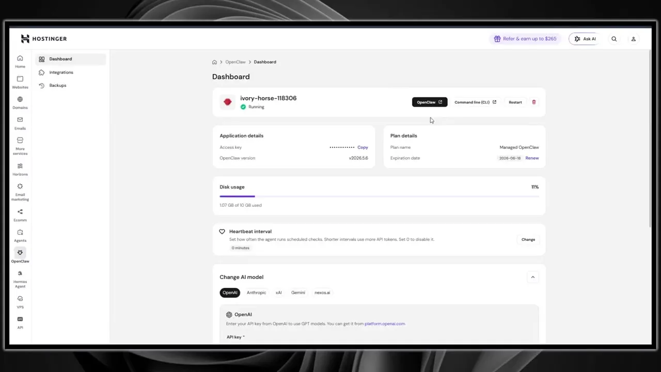The image size is (661, 372).
Task: Click the page vertical scrollbar
Action: pos(650,138)
